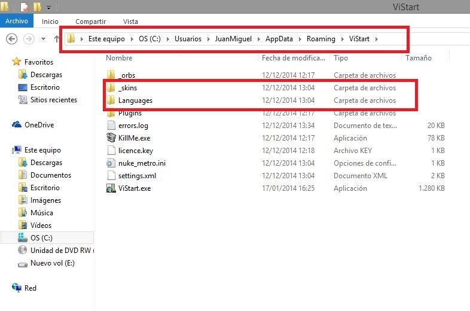Select 'Roaming' breadcrumb segment
This screenshot has height=311, width=470.
321,39
